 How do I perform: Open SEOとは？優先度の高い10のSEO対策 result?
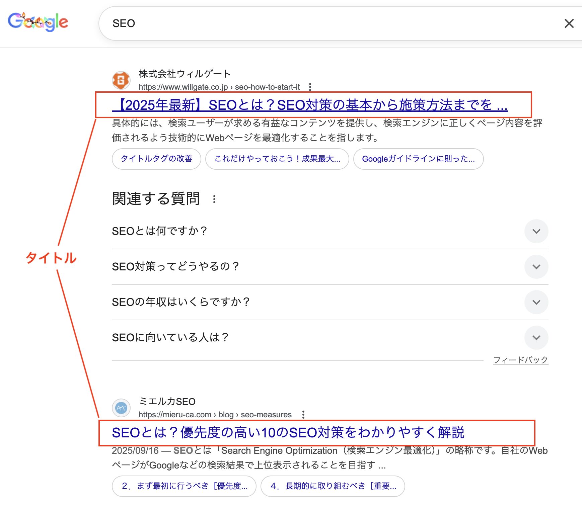click(x=288, y=432)
